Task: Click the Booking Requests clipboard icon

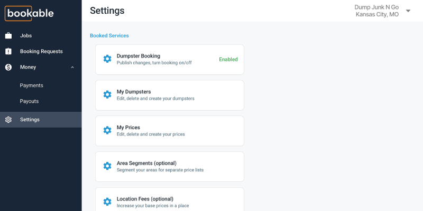Action: (x=8, y=52)
